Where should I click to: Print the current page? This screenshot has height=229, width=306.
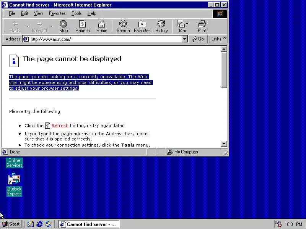click(x=202, y=26)
